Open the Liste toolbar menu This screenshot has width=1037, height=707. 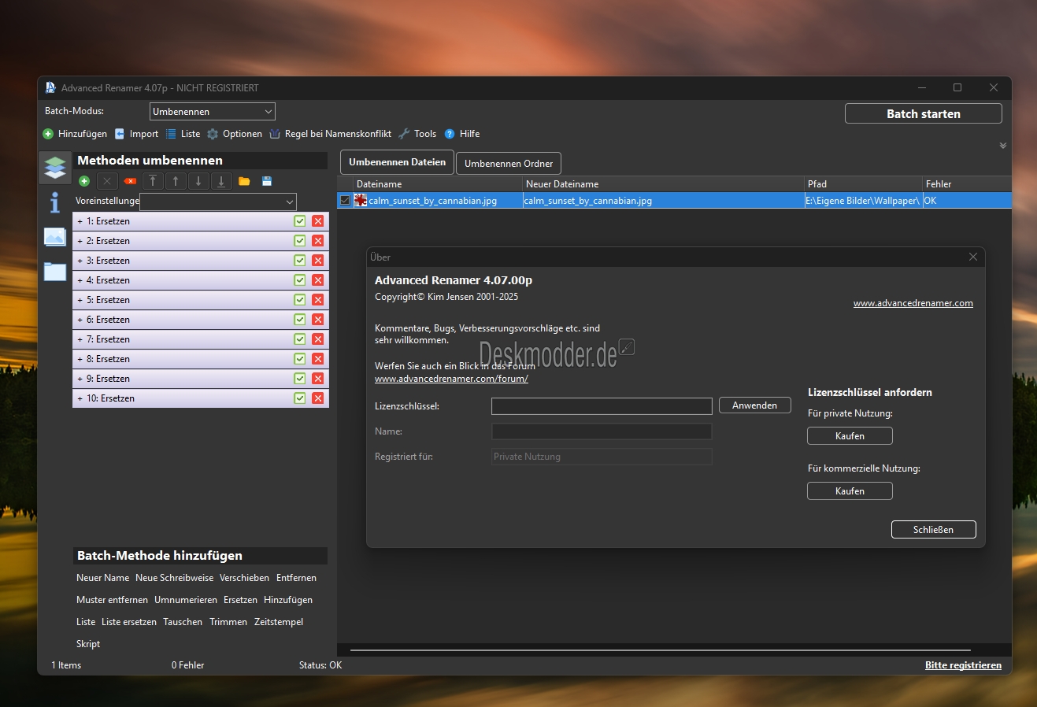click(x=183, y=134)
